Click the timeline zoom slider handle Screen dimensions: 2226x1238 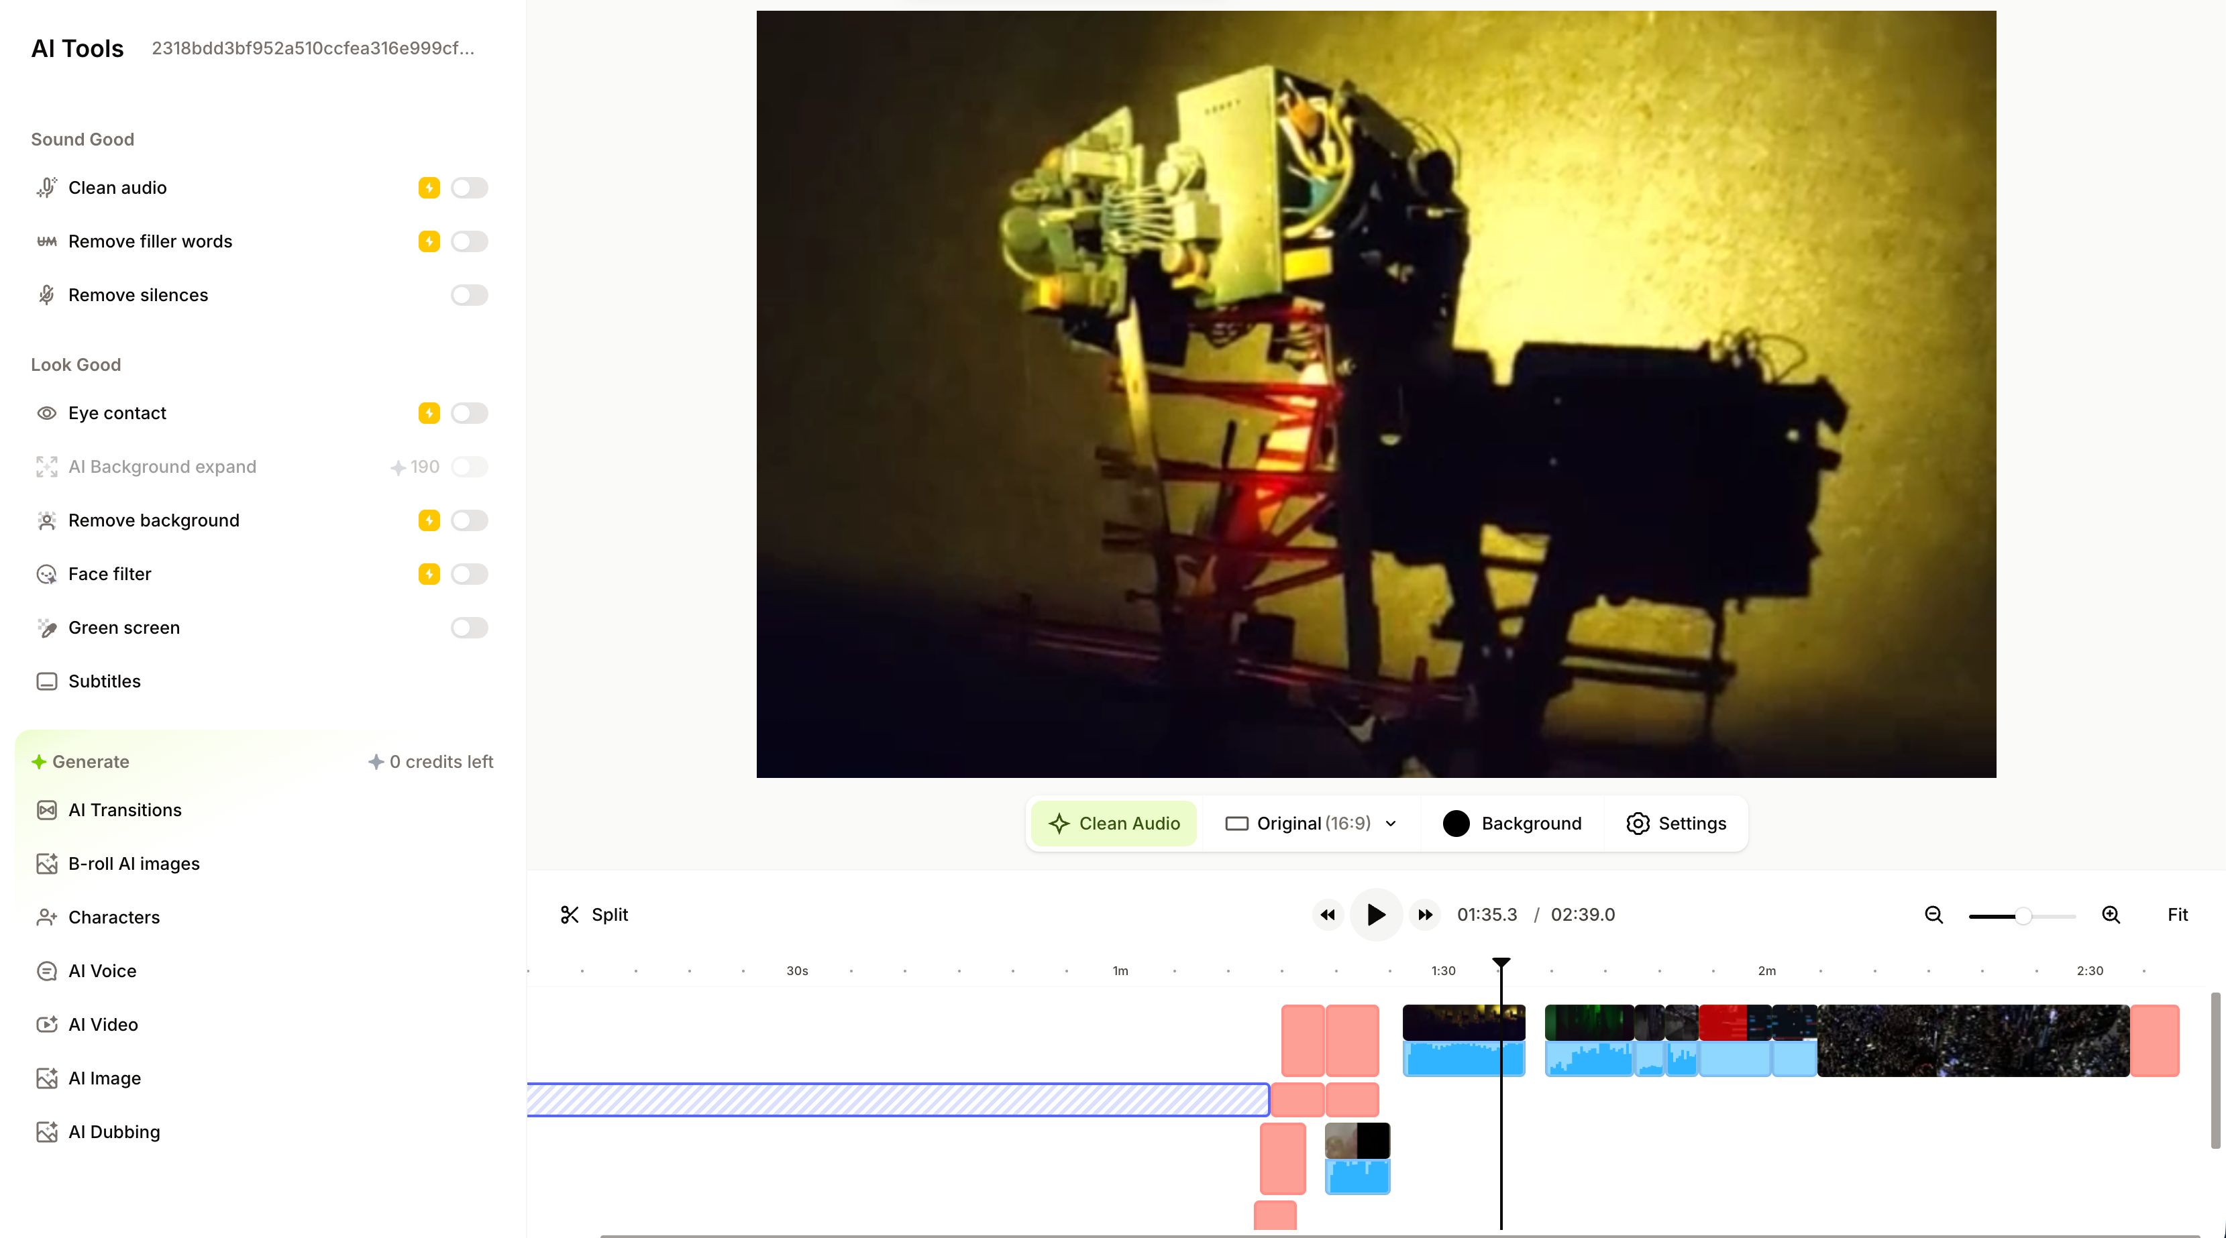click(2023, 915)
